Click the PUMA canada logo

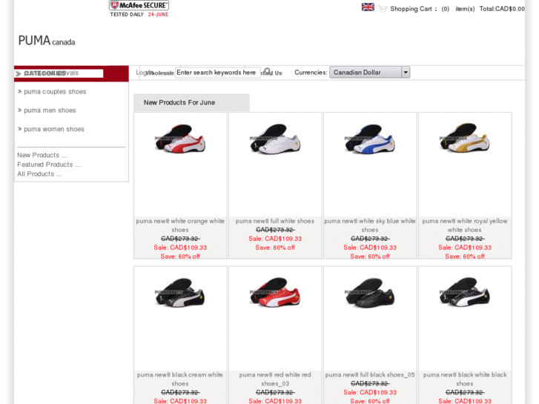pyautogui.click(x=47, y=41)
